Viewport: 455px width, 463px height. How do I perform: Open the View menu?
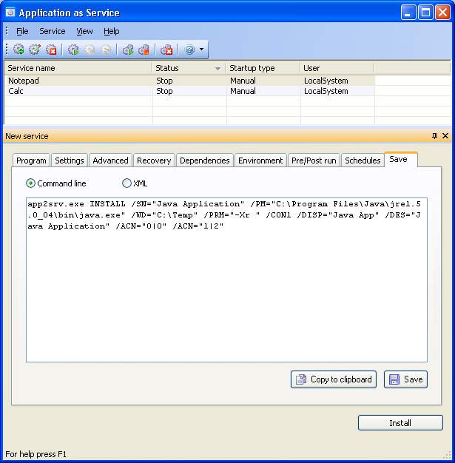coord(84,31)
